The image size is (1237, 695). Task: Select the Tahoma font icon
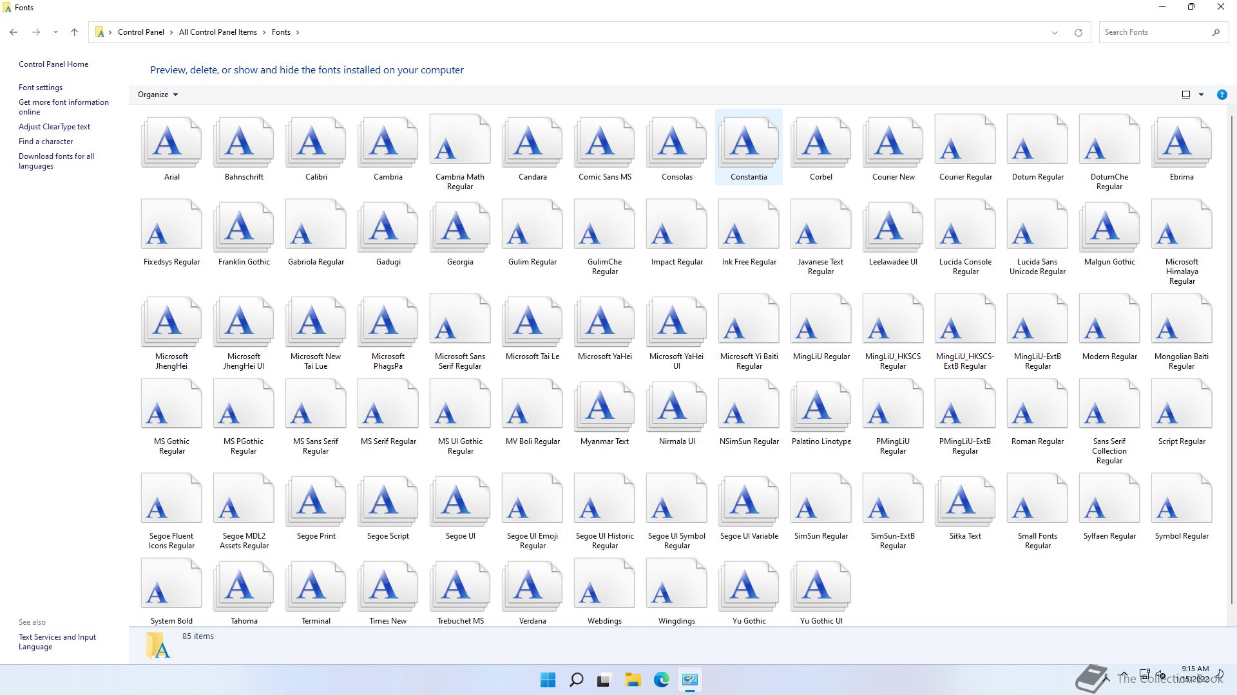point(244,585)
